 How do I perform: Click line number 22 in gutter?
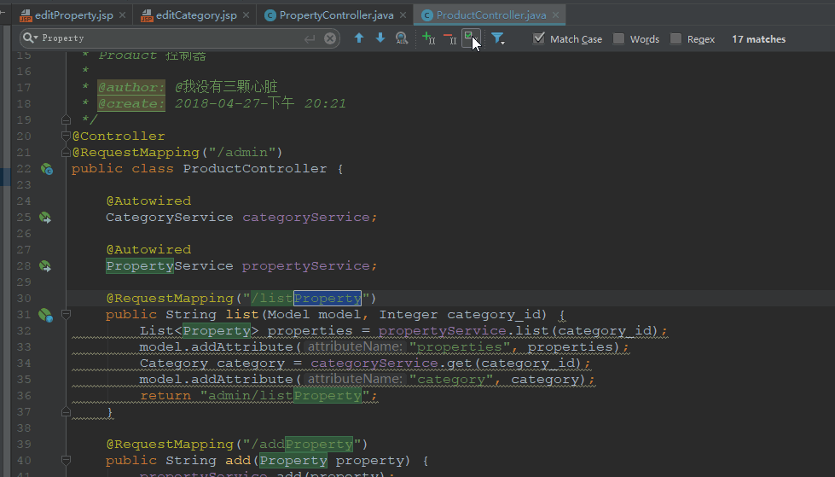23,168
